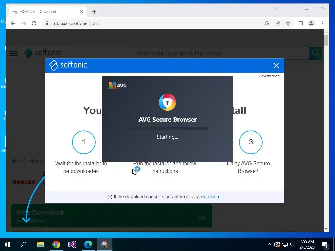Switch to the ROBLOX - Download tab
335x251 pixels.
click(x=48, y=12)
